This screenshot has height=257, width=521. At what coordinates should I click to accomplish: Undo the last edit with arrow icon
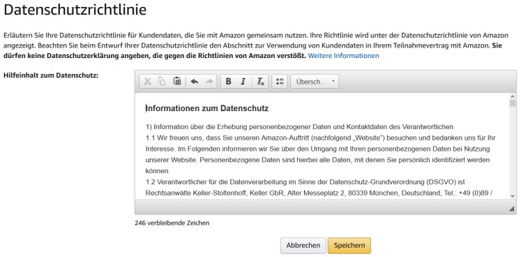tap(195, 81)
